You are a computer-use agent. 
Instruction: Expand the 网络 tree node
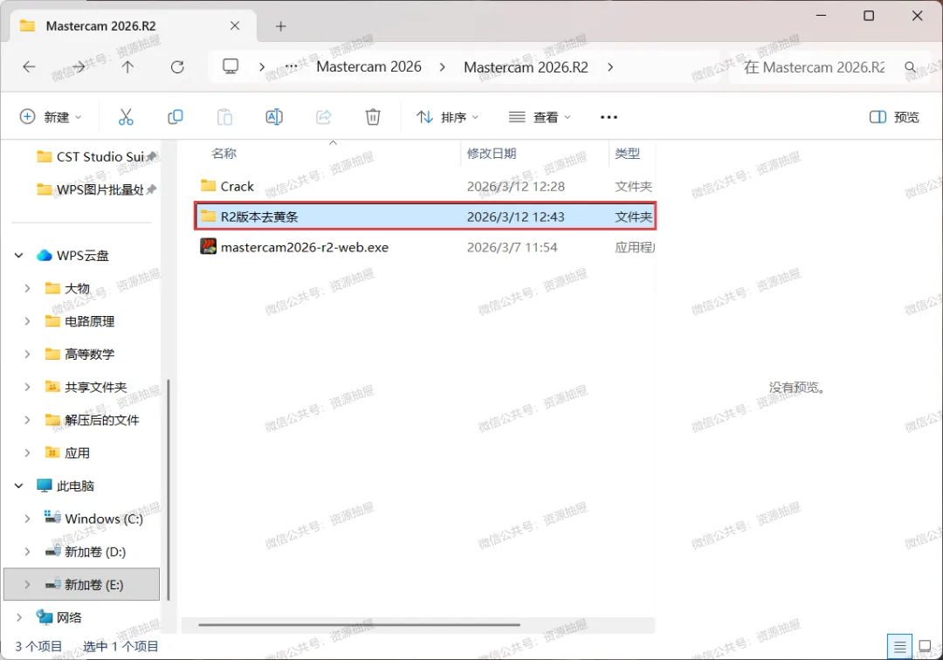19,617
